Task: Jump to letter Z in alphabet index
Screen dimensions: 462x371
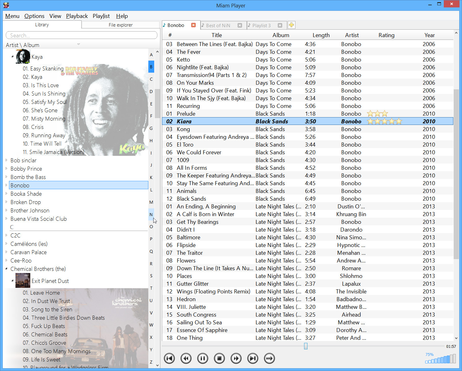Action: click(151, 362)
